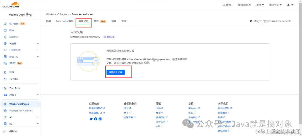Click the 折叠边栏 label
302x136 pixels.
click(13, 132)
